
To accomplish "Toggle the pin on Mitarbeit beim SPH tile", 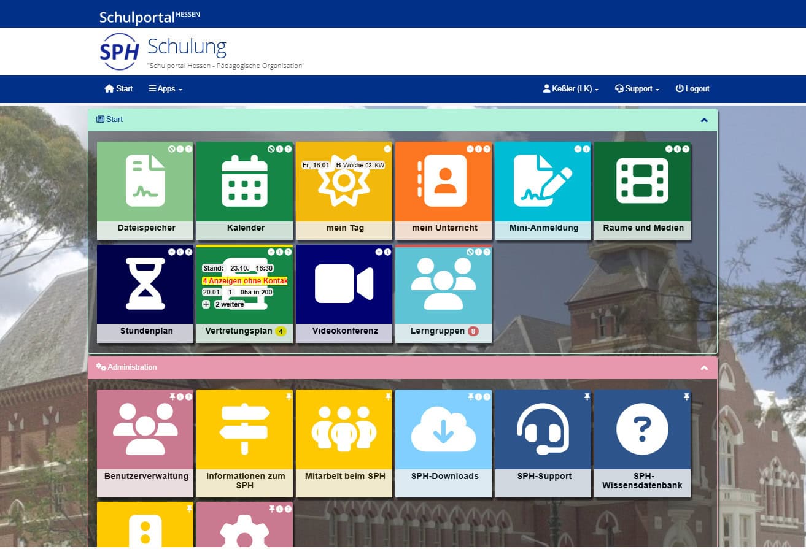I will click(388, 397).
